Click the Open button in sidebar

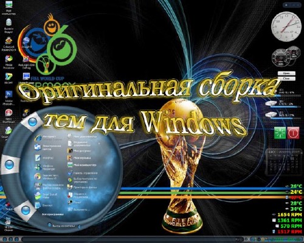(286, 74)
